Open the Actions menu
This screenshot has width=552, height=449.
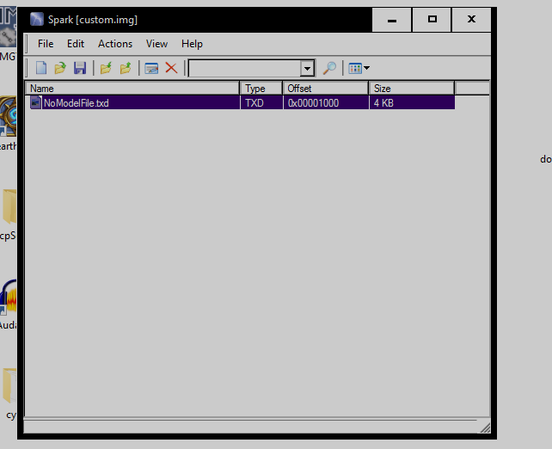click(x=115, y=44)
